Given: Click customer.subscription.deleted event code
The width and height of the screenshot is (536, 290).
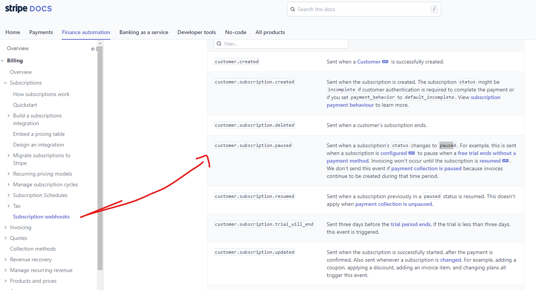Looking at the screenshot, I should 255,125.
